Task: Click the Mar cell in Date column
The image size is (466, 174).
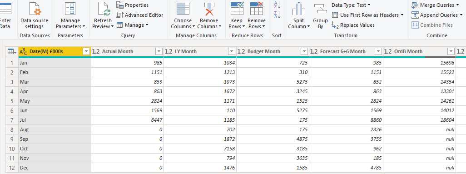Action: coord(55,82)
